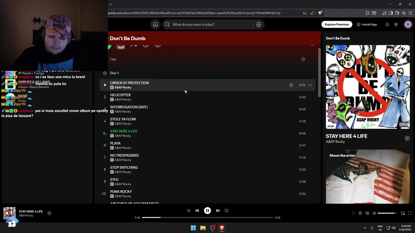Image resolution: width=415 pixels, height=233 pixels.
Task: Pause the current song
Action: [207, 210]
